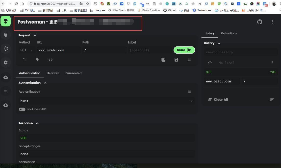Click the lightning bolt icon under Method
This screenshot has height=168, width=281.
coord(37,60)
